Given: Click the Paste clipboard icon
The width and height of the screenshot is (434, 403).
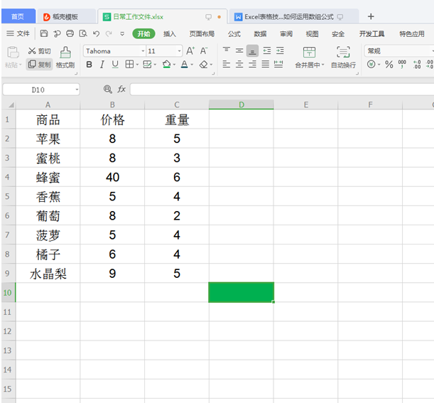Looking at the screenshot, I should [x=13, y=53].
